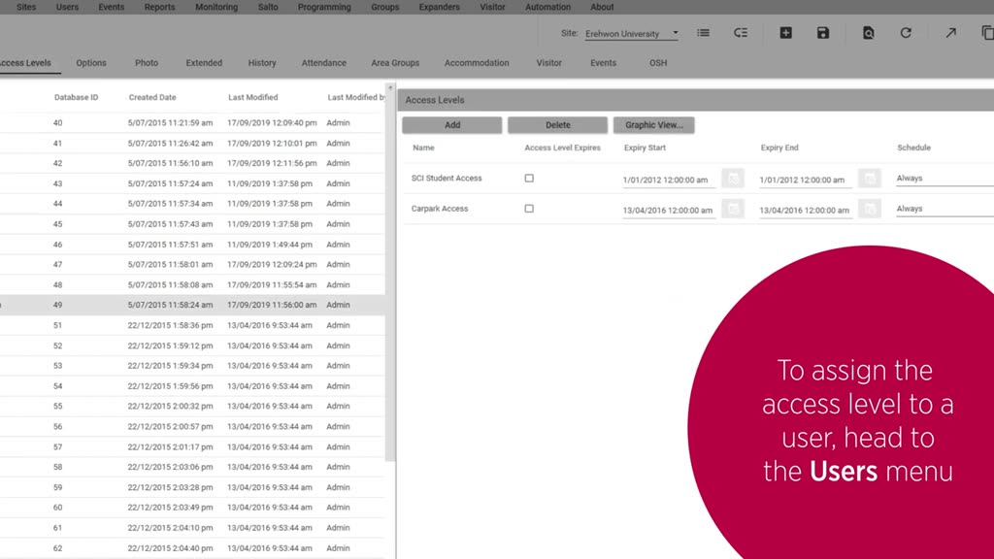Edit Expiry End field for Carpark Access

[x=806, y=211]
